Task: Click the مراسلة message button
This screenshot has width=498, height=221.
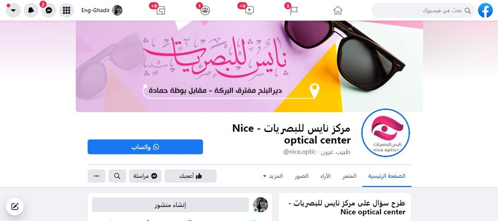Action: tap(145, 176)
